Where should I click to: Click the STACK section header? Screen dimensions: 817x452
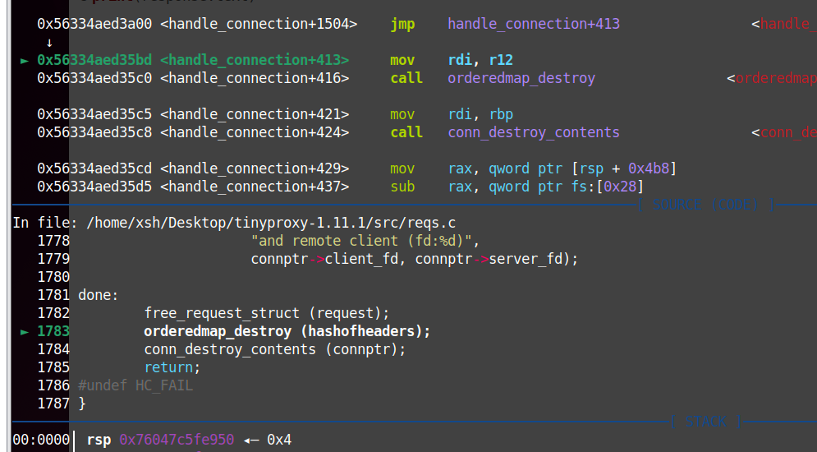click(706, 422)
